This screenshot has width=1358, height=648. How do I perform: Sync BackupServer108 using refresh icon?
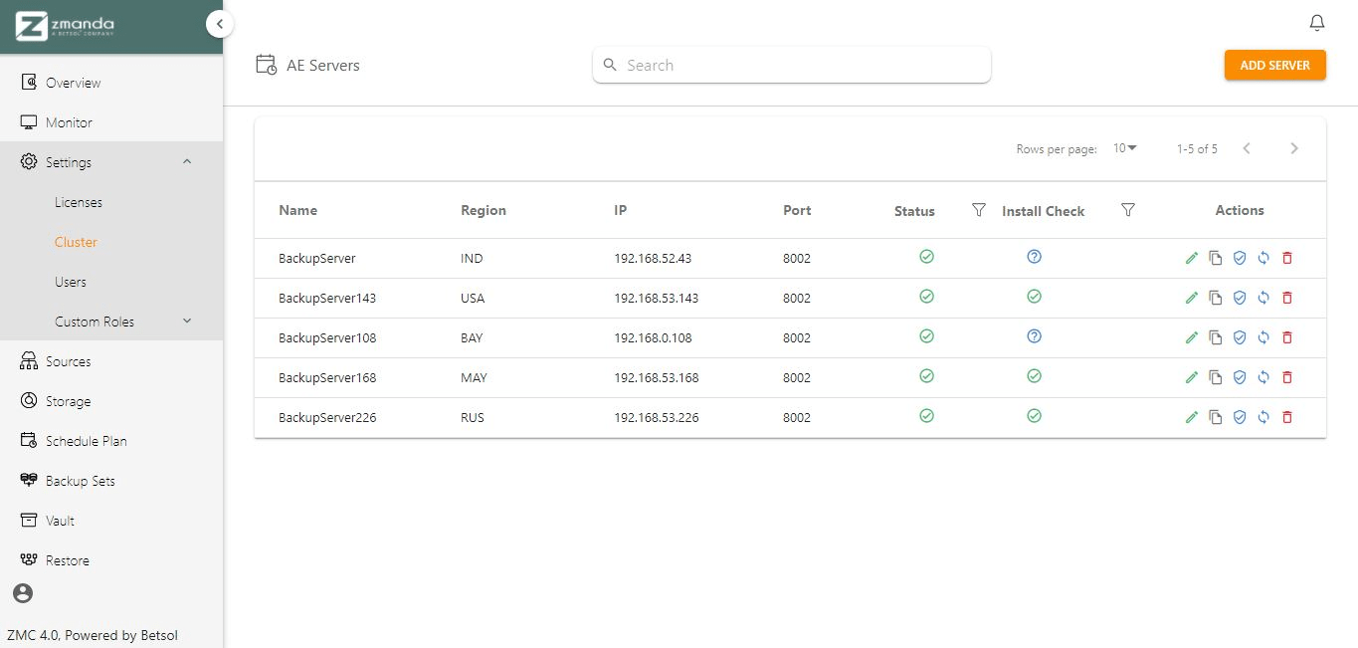click(1263, 337)
